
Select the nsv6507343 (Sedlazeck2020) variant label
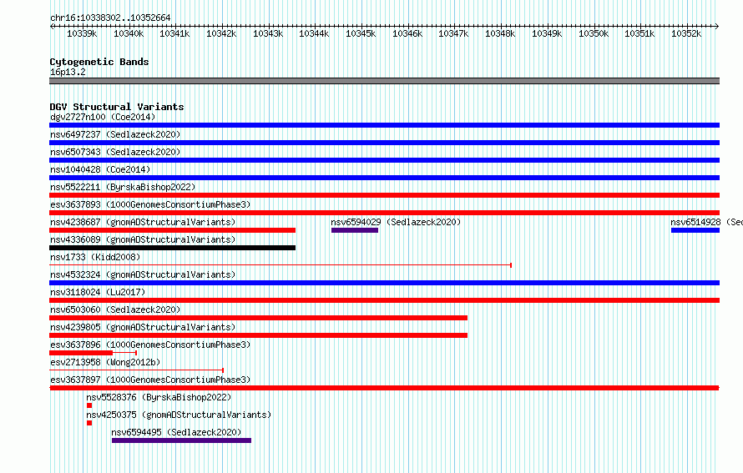[x=115, y=152]
